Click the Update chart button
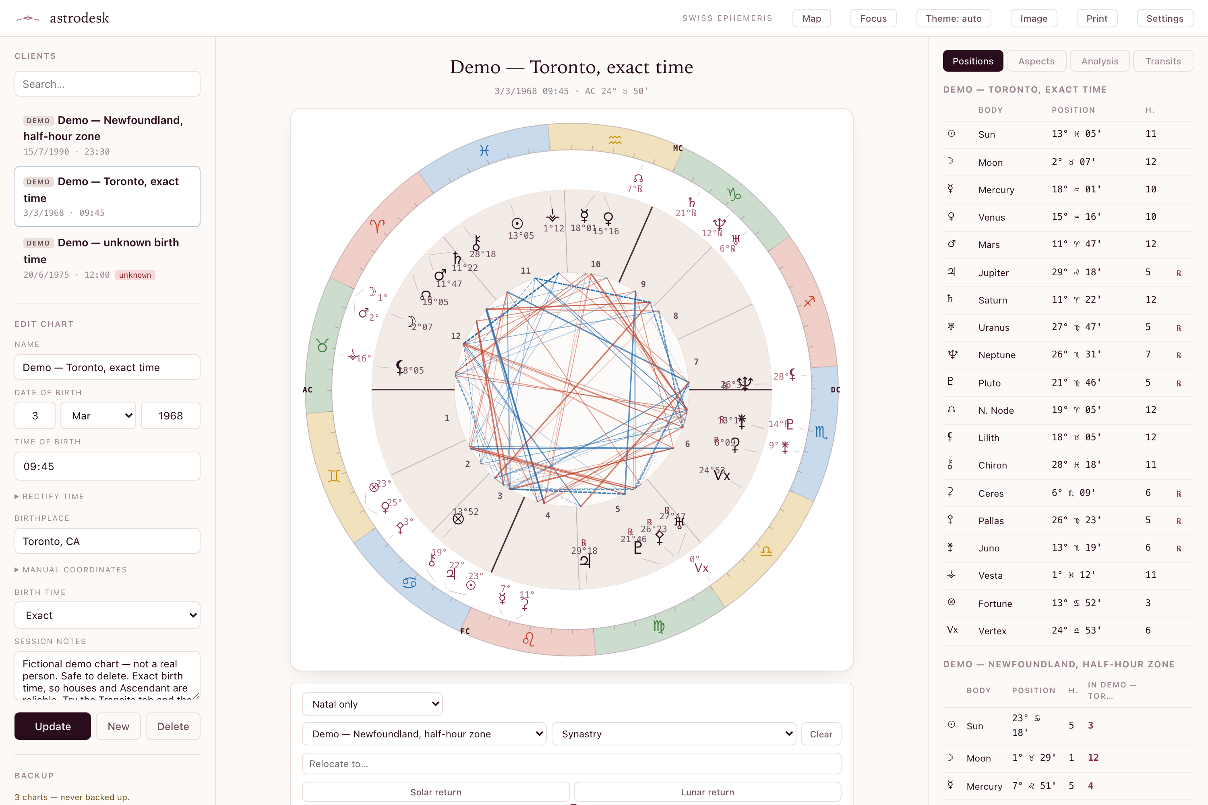 (x=52, y=726)
